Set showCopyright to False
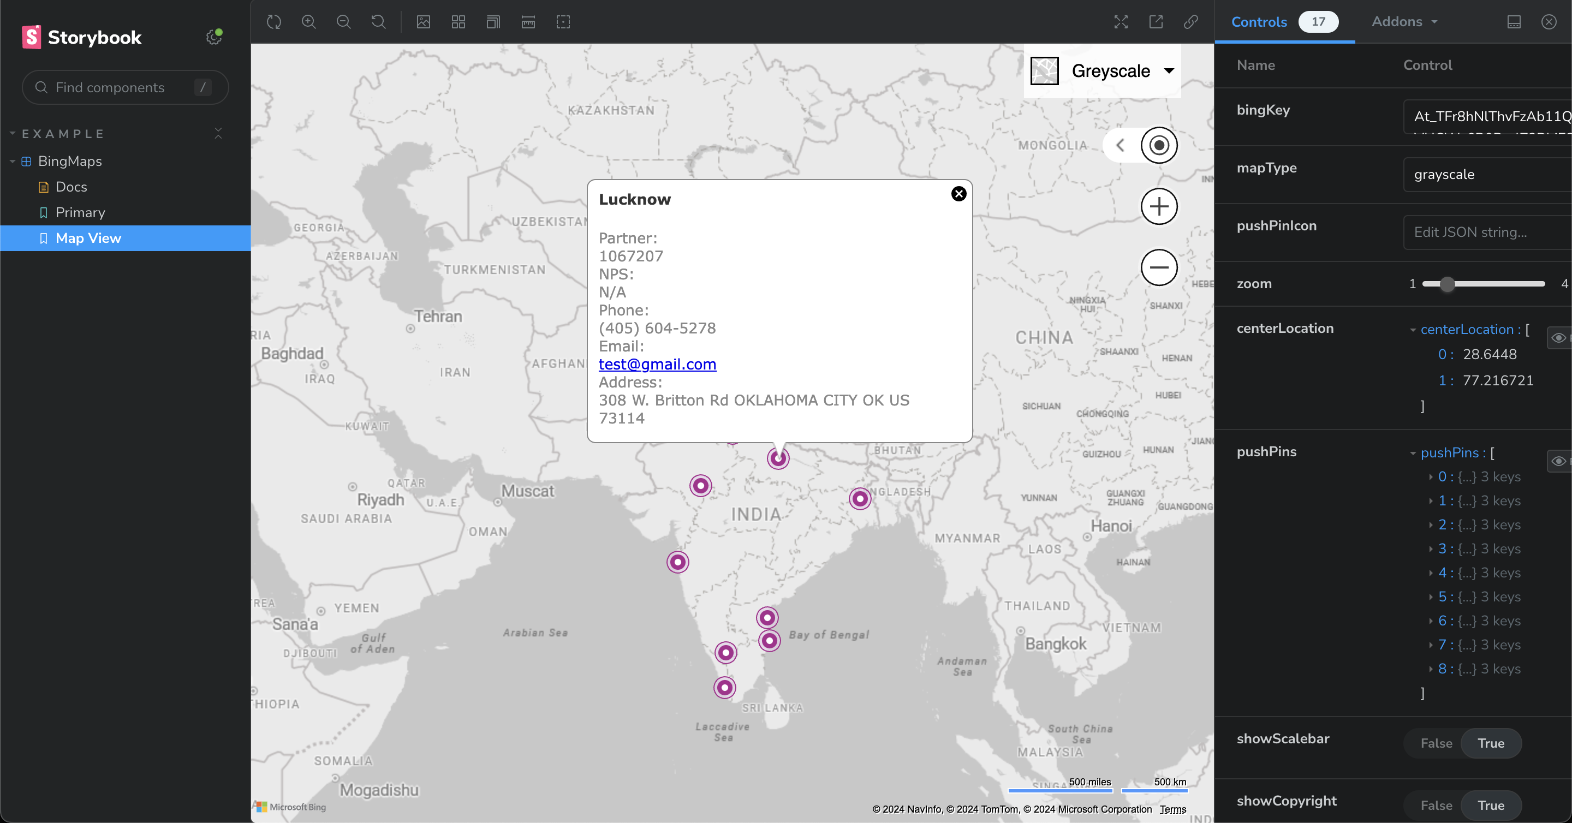This screenshot has width=1572, height=823. pos(1436,806)
